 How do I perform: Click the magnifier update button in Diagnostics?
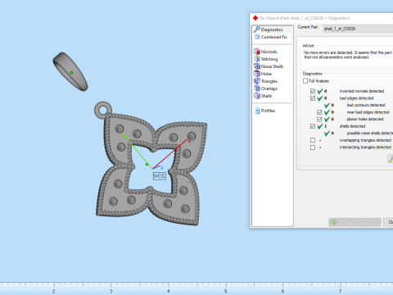tap(391, 159)
